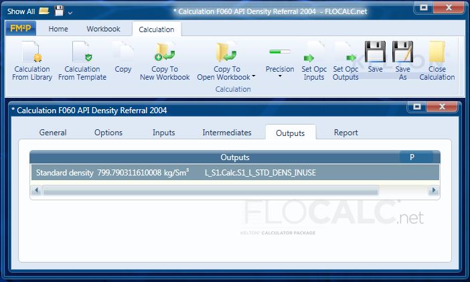Screen dimensions: 470x282
Task: Click the 799.790311610008 density value
Action: coord(129,173)
